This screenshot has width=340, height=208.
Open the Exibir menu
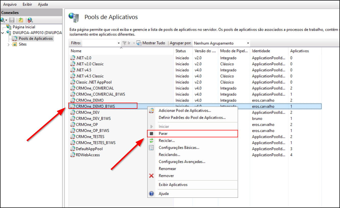pyautogui.click(x=27, y=4)
